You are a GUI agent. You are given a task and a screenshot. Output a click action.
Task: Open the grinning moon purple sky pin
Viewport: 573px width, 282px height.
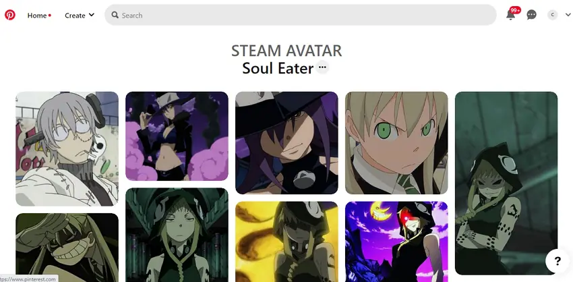pyautogui.click(x=396, y=242)
